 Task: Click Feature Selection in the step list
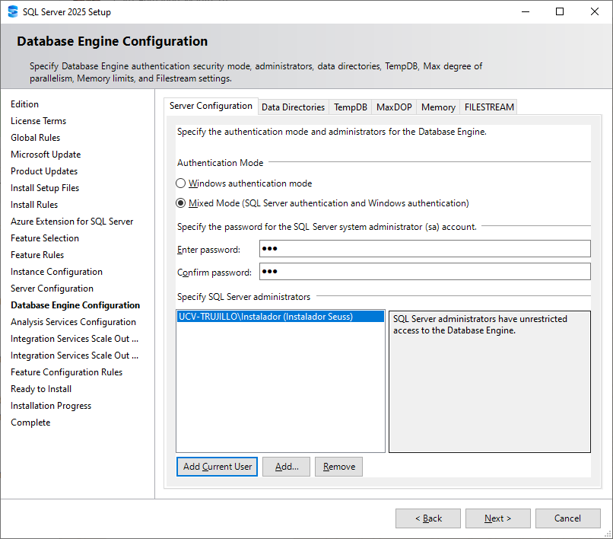click(x=45, y=238)
